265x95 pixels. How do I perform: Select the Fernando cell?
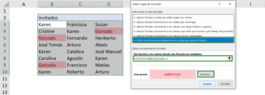[80, 38]
